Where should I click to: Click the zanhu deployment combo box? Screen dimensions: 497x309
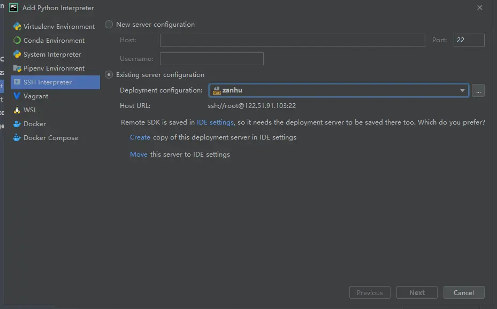(x=339, y=90)
